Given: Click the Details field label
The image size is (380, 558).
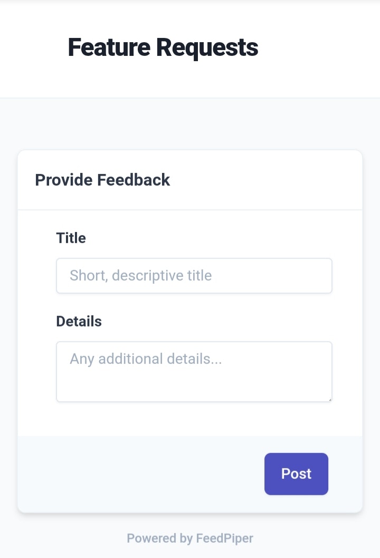Looking at the screenshot, I should (79, 321).
